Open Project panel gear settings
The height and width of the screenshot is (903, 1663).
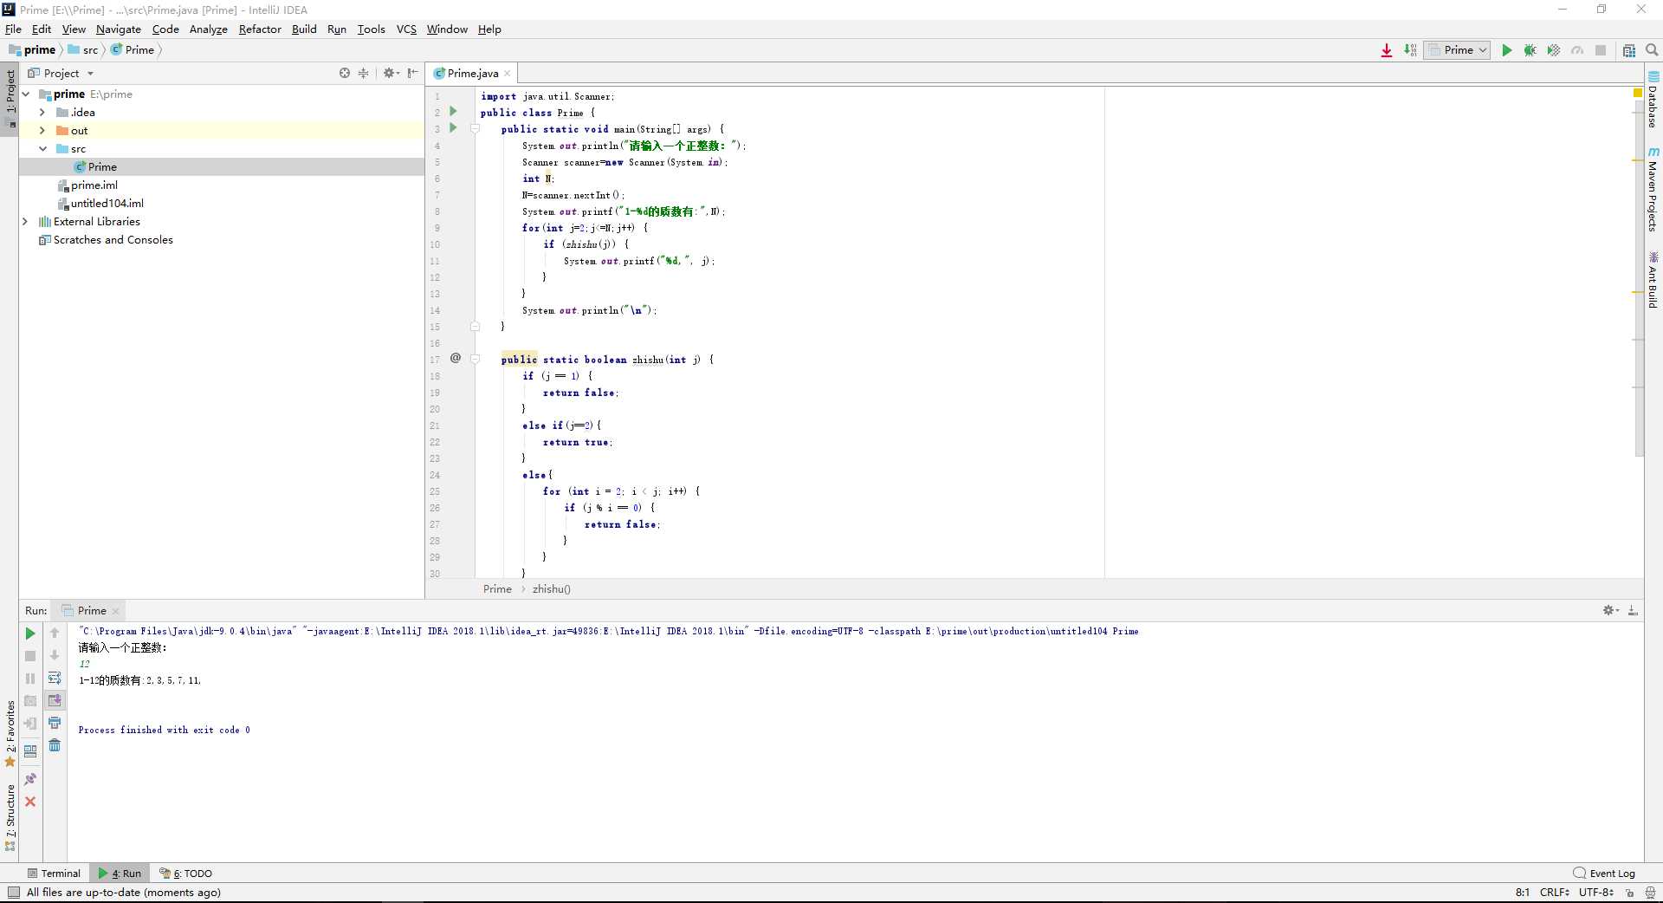pos(391,74)
